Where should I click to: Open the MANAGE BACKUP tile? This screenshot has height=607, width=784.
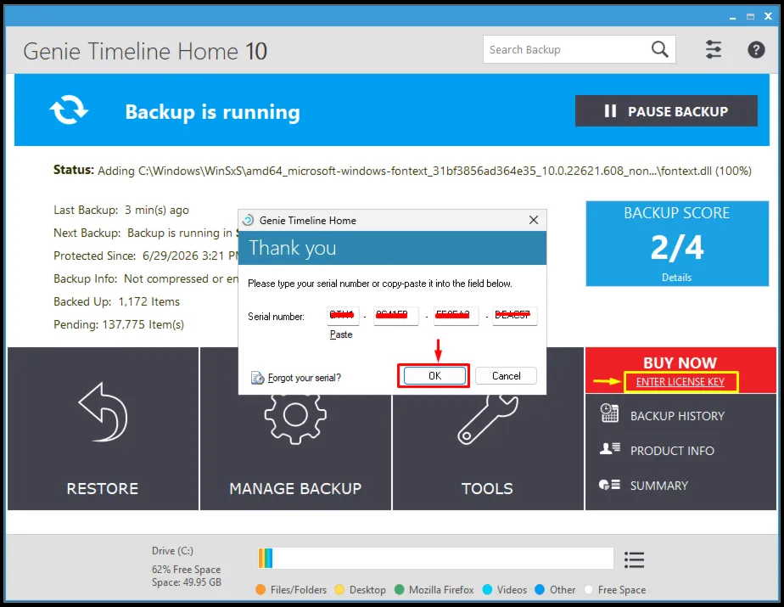click(x=295, y=451)
